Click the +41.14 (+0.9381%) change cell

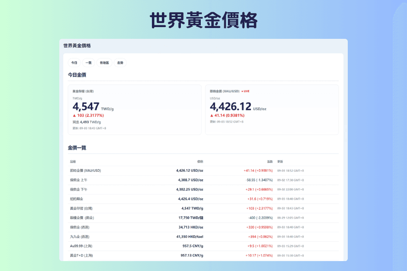pos(258,171)
